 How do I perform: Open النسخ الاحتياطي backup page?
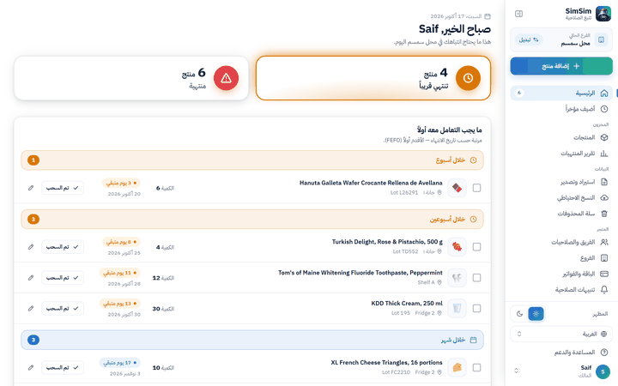[x=561, y=198]
